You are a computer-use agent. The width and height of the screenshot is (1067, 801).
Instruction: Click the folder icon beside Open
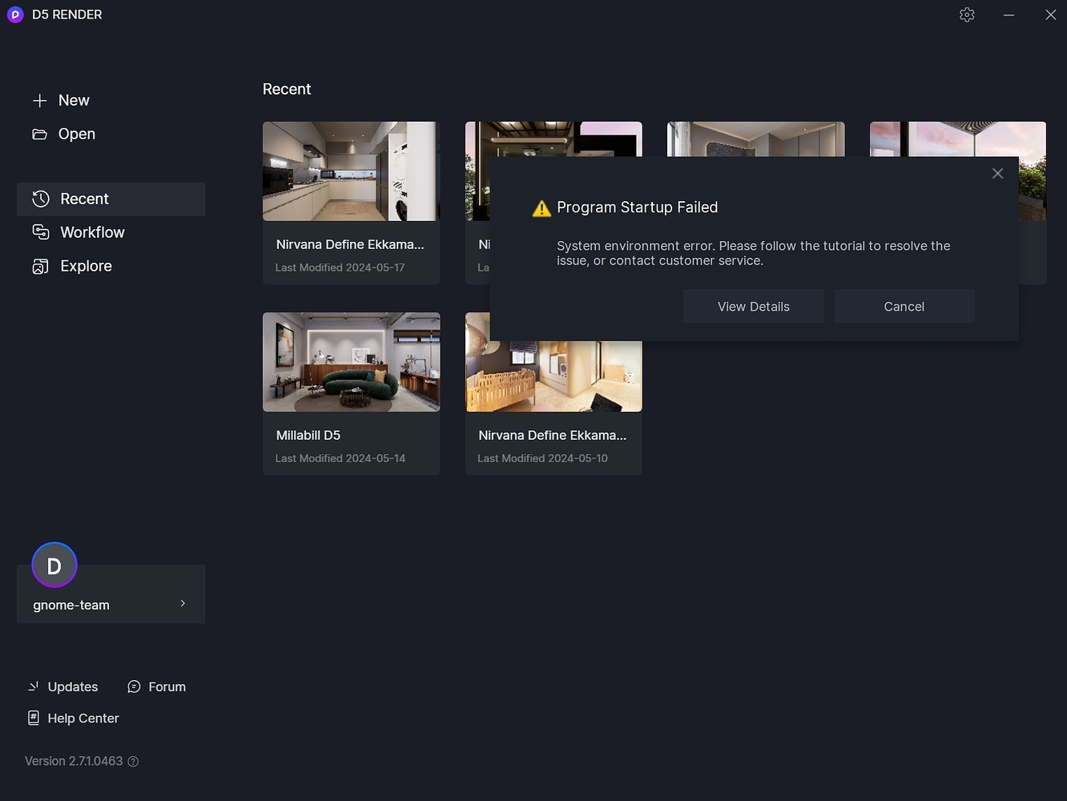coord(39,134)
